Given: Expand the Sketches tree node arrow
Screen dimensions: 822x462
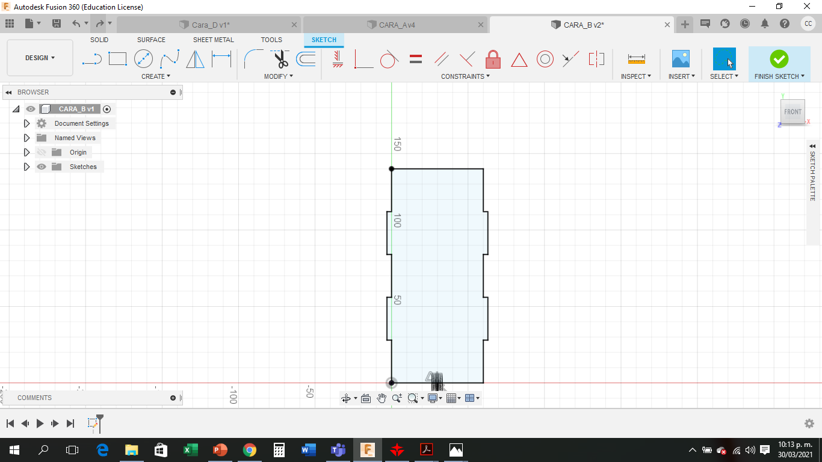Looking at the screenshot, I should click(x=26, y=167).
